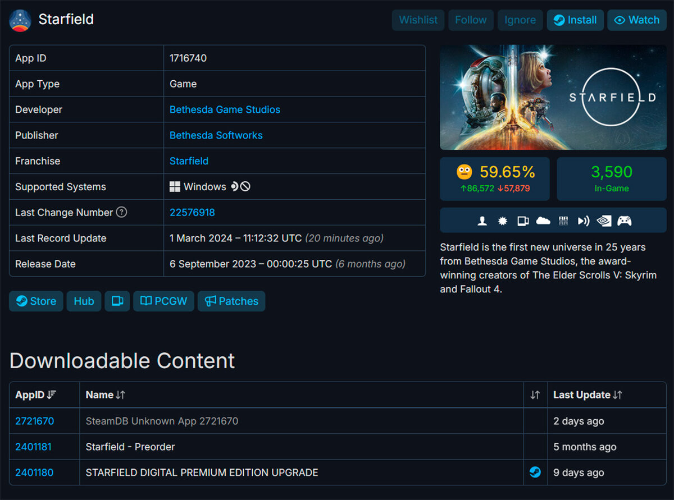Screen dimensions: 674x500
Task: Open the community Hub button
Action: [x=84, y=301]
